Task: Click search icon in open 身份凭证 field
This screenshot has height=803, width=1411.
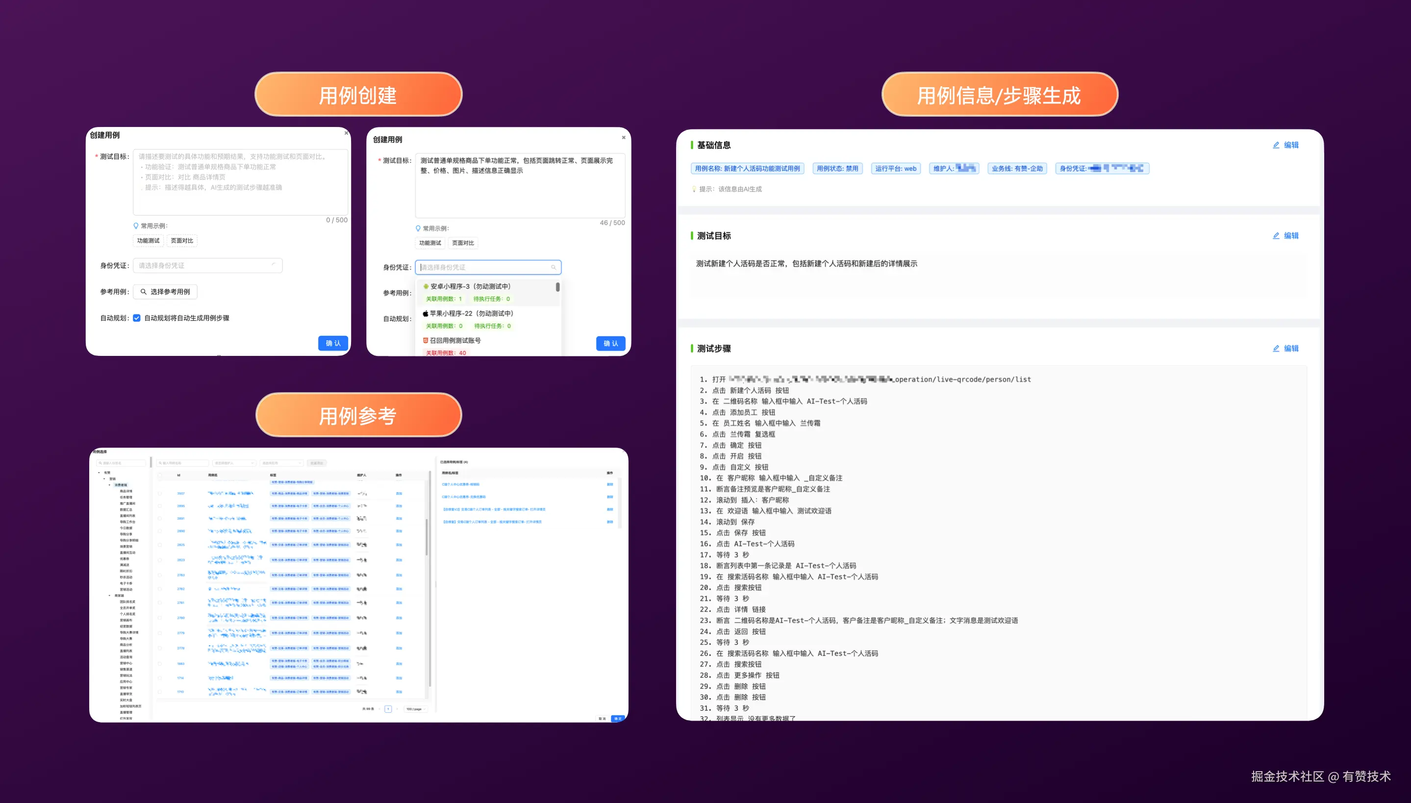Action: tap(554, 268)
